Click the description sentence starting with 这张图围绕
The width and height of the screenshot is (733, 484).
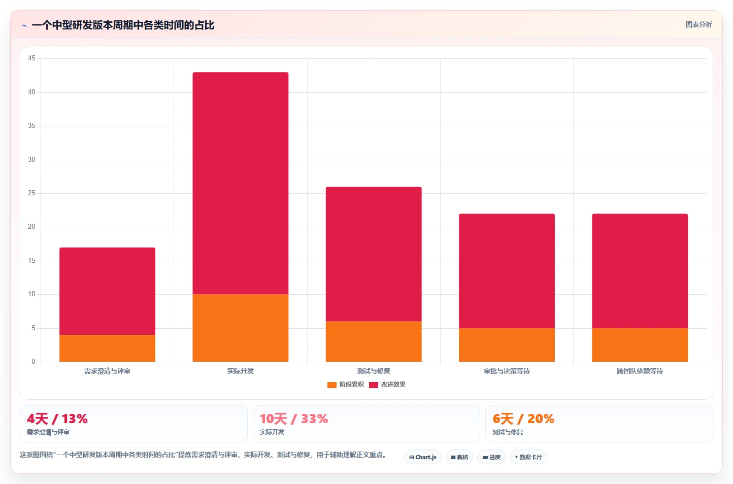[x=204, y=455]
